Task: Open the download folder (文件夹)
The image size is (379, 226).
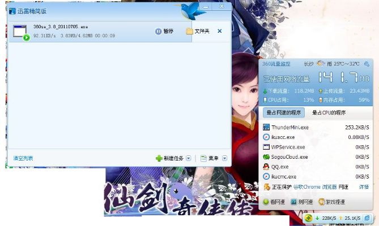Action: click(198, 31)
